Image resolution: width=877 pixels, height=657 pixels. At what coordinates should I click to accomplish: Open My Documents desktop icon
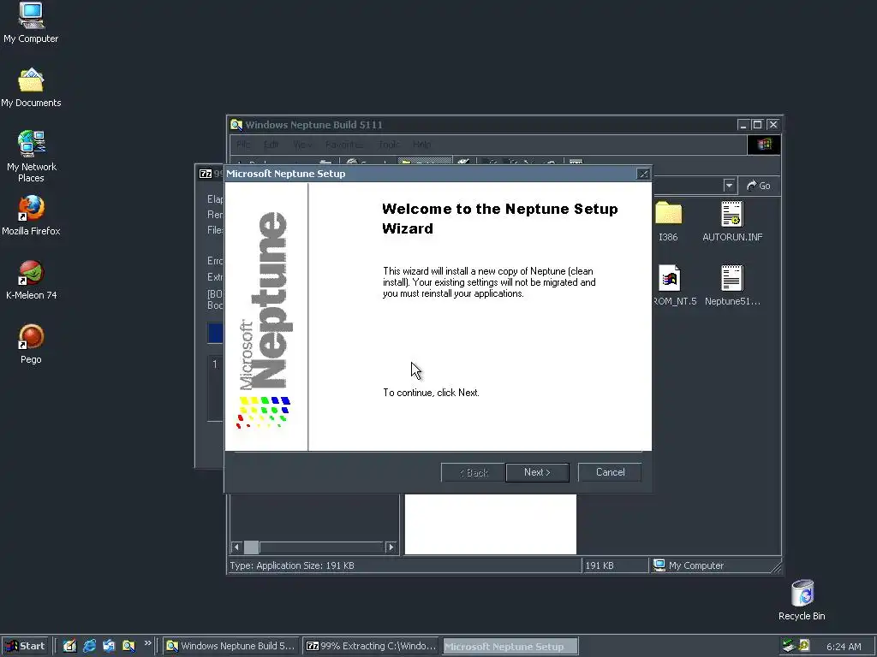31,87
